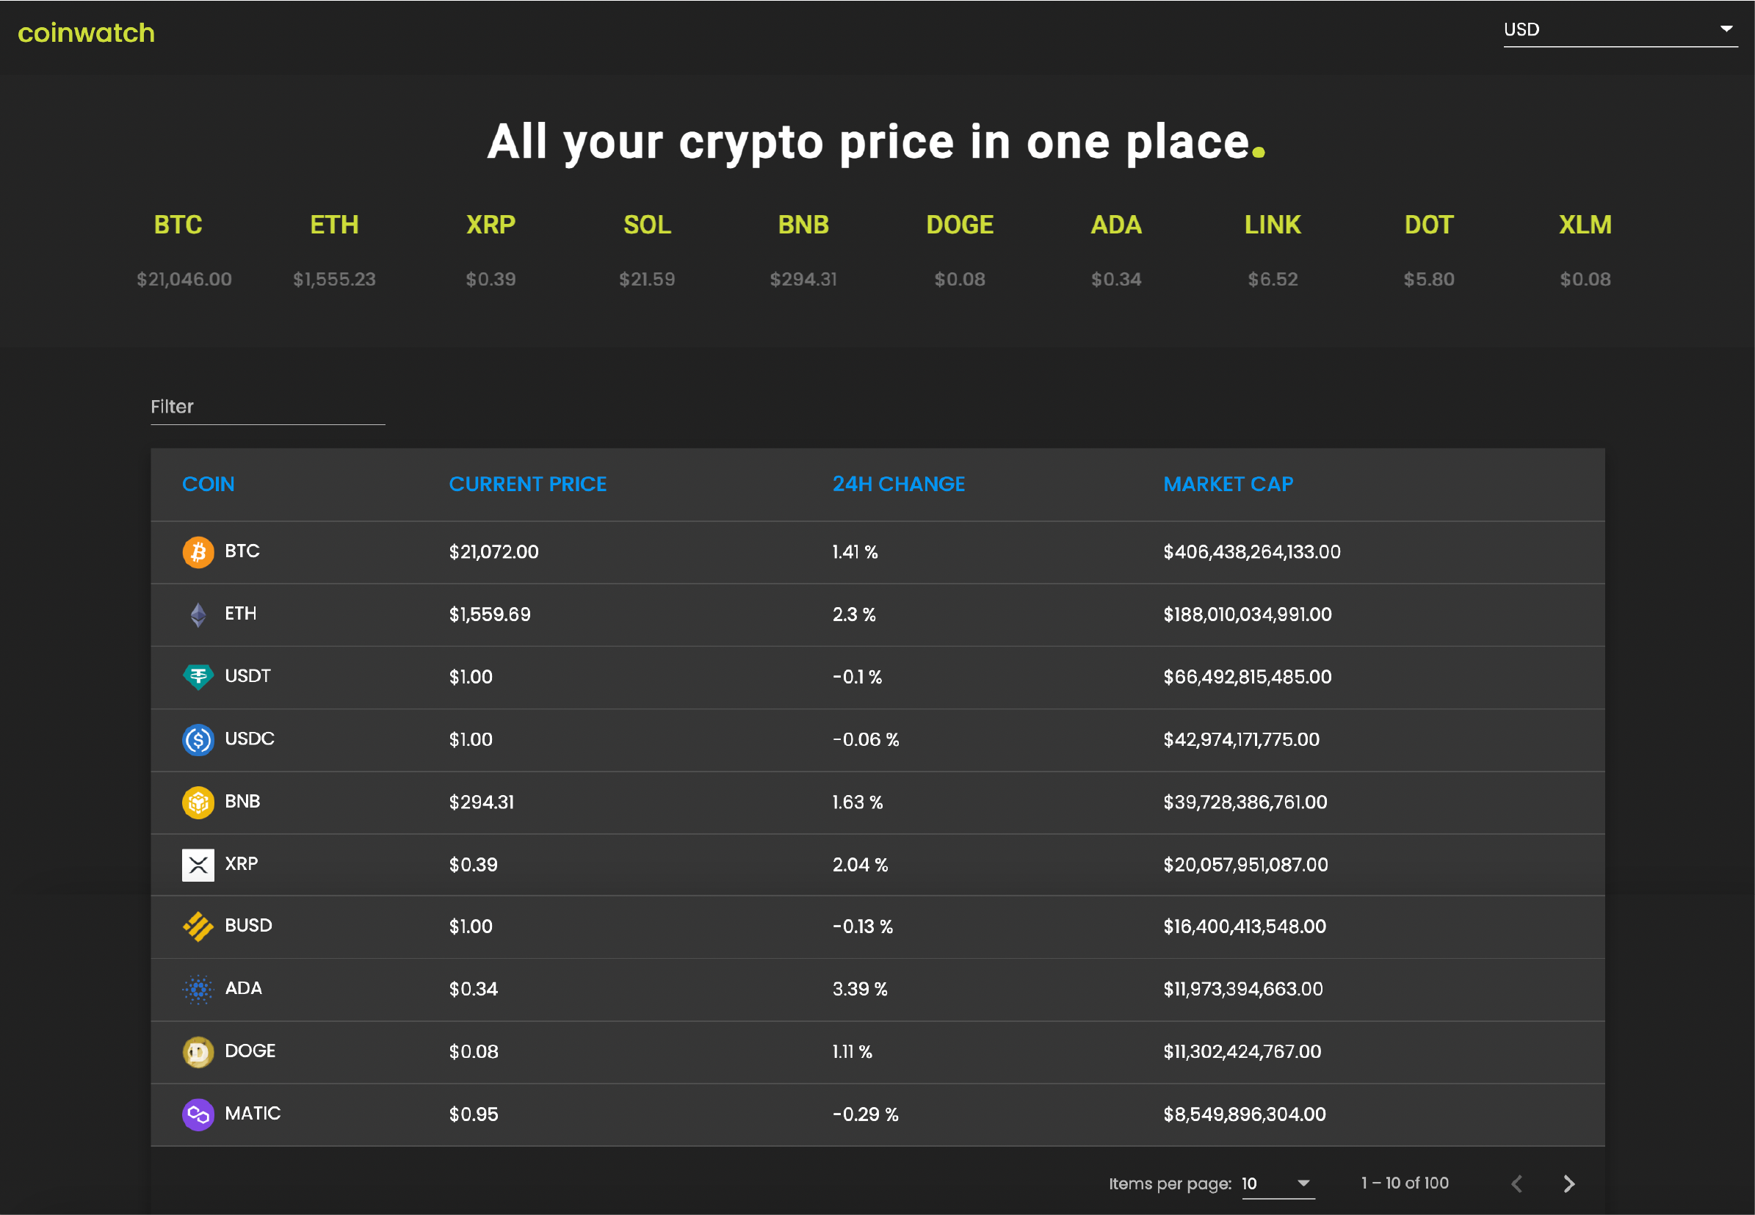Click MATIC price $0.95 cell
Screen dimensions: 1755x1215
(x=474, y=1114)
